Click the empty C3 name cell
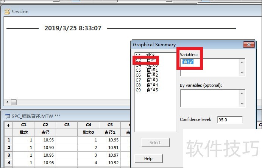The height and width of the screenshot is (168, 262). [67, 132]
